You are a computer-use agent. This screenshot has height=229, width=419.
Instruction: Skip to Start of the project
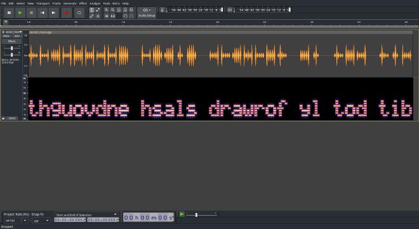click(x=43, y=13)
